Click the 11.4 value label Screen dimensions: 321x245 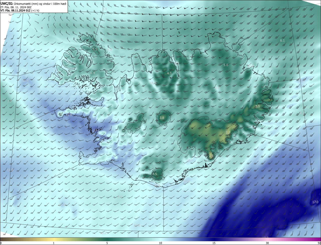coord(25,80)
